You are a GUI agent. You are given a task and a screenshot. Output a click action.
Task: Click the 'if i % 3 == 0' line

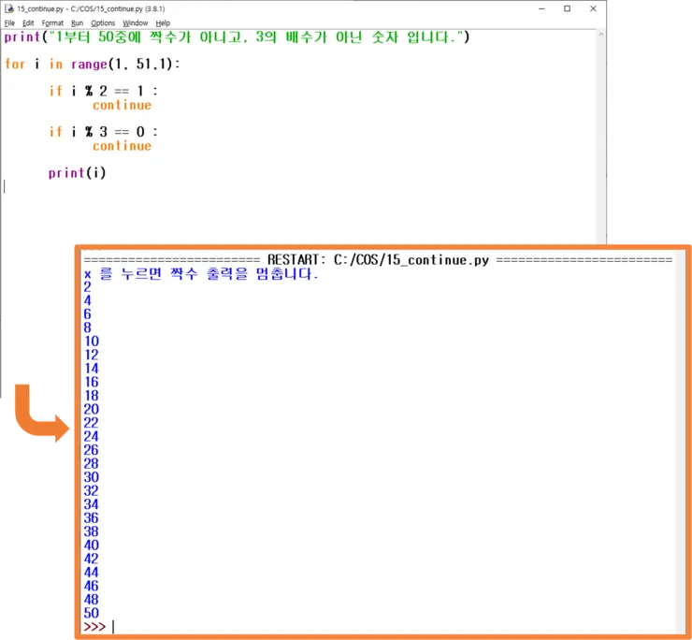(x=103, y=132)
